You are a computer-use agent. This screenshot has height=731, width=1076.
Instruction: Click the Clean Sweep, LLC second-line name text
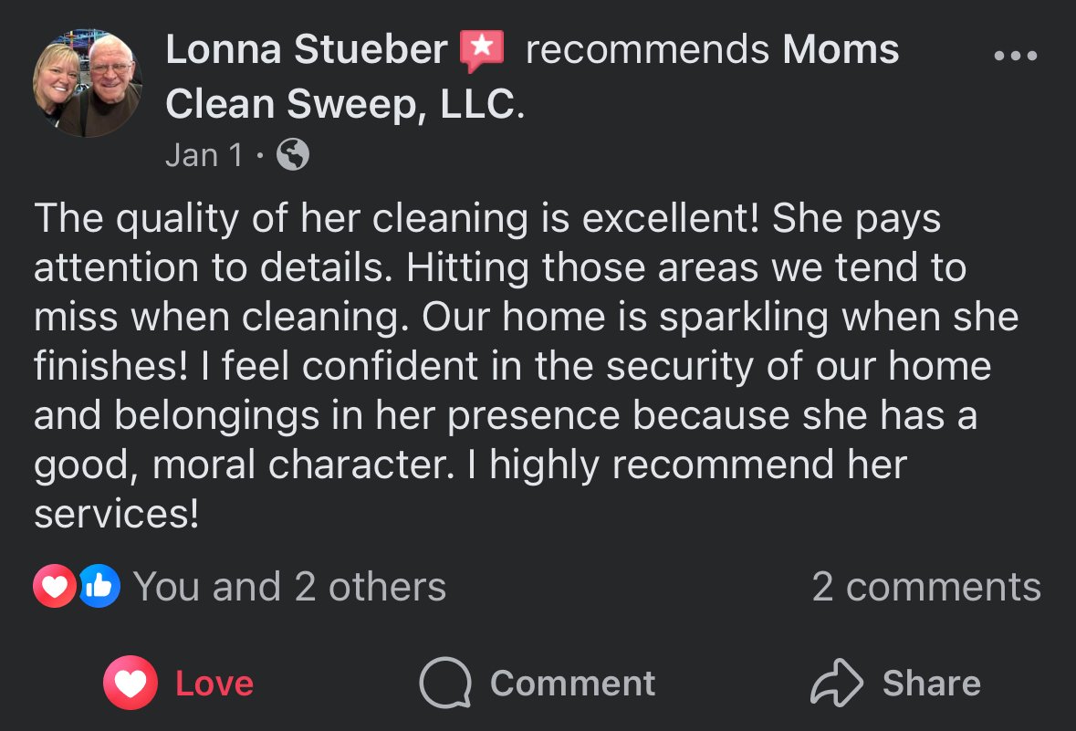(345, 104)
